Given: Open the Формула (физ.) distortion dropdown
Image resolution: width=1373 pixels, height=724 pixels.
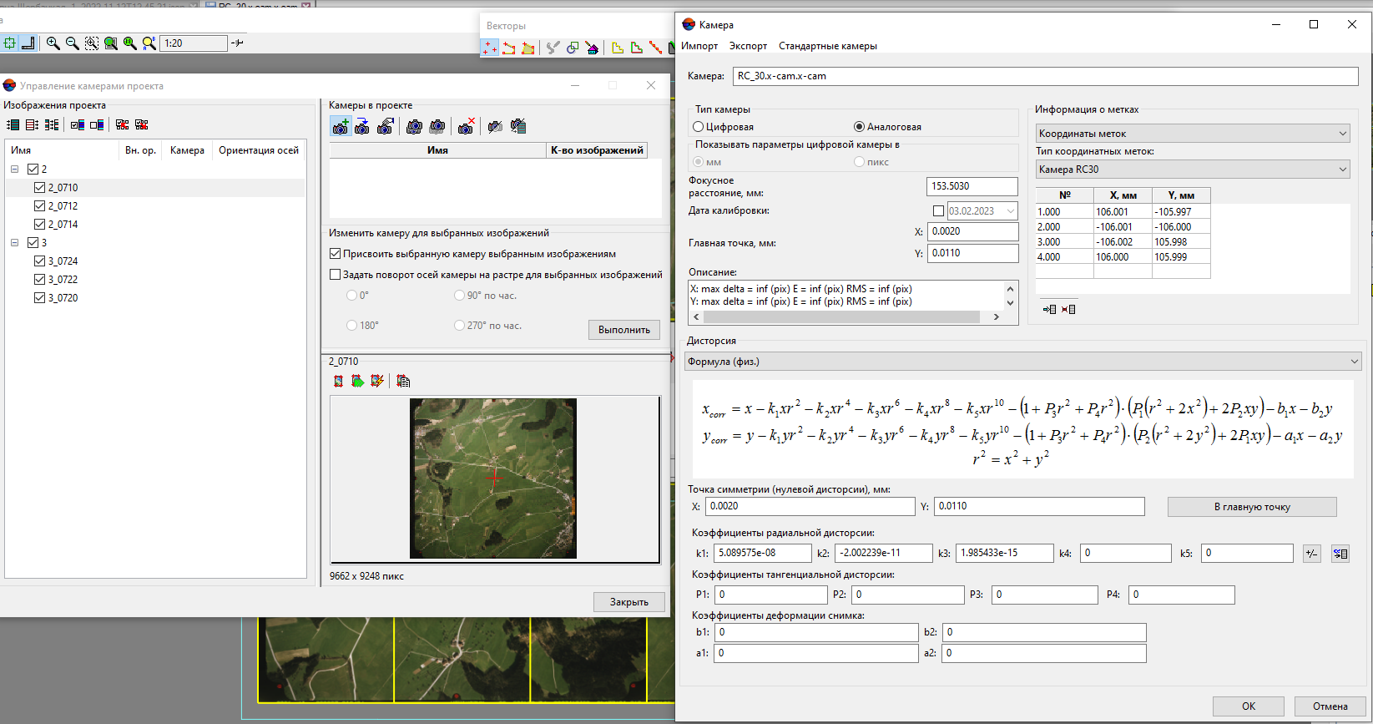Looking at the screenshot, I should point(1022,362).
